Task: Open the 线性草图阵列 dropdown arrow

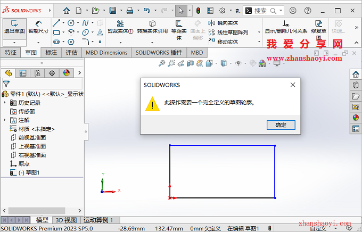Action: tap(259, 32)
